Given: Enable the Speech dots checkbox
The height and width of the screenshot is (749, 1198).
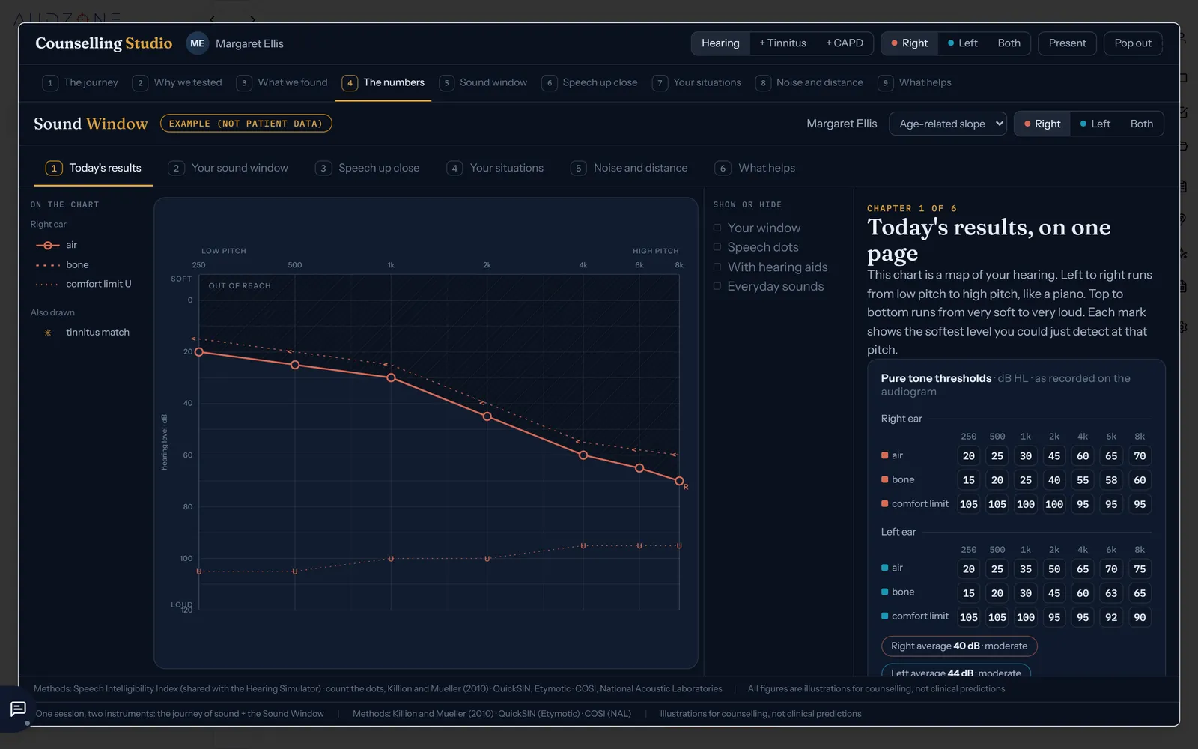Looking at the screenshot, I should [717, 247].
